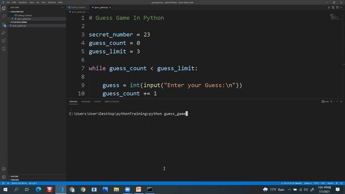The image size is (345, 194).
Task: Click the code minimap
Action: [x=335, y=17]
